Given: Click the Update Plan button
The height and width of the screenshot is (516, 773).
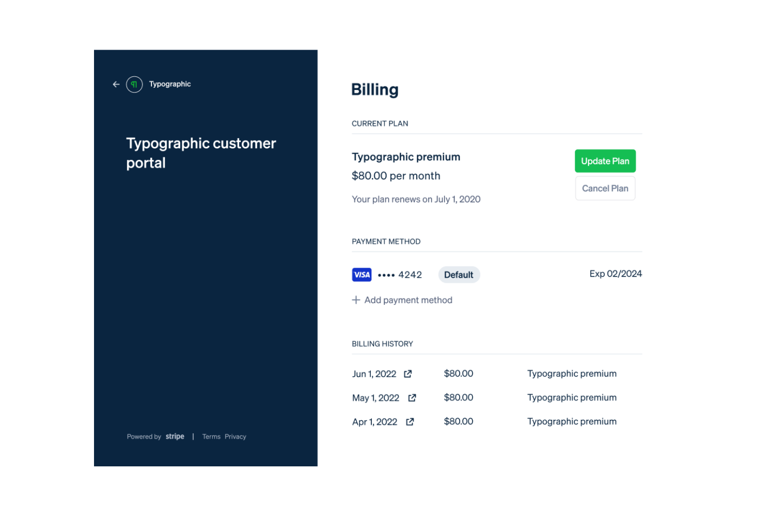Looking at the screenshot, I should (x=605, y=161).
